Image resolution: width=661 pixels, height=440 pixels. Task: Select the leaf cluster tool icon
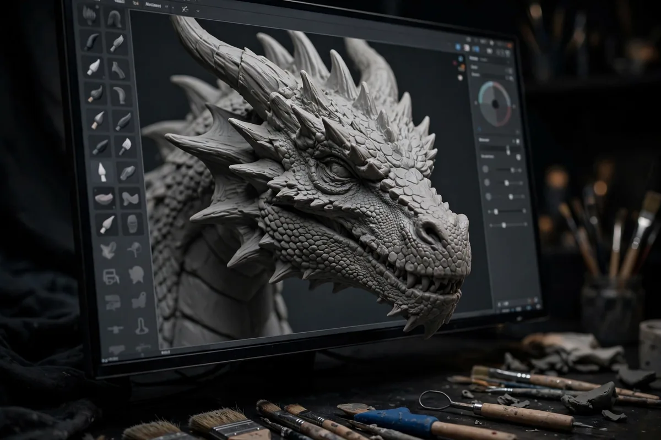point(109,250)
